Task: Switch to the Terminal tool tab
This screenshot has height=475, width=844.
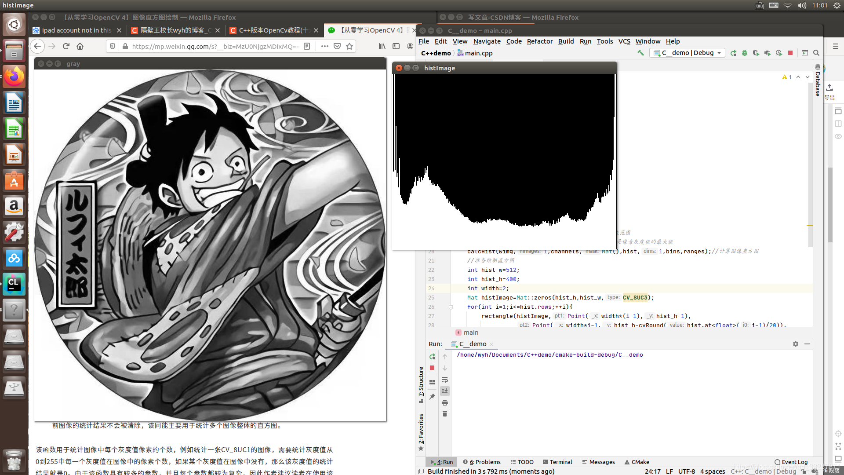Action: click(557, 462)
